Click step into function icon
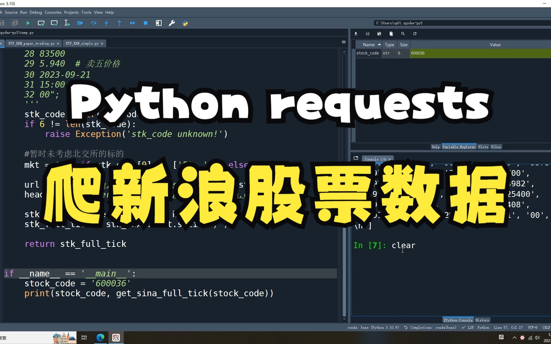The height and width of the screenshot is (344, 551). click(x=106, y=23)
